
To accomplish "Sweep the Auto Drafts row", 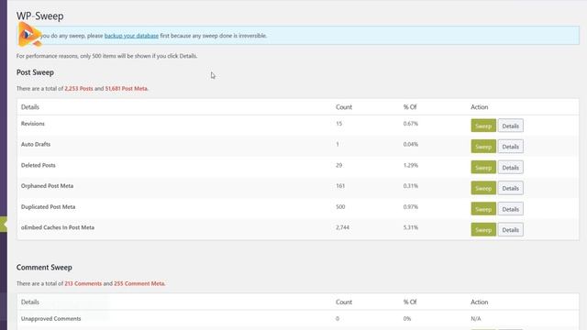I will coord(483,147).
